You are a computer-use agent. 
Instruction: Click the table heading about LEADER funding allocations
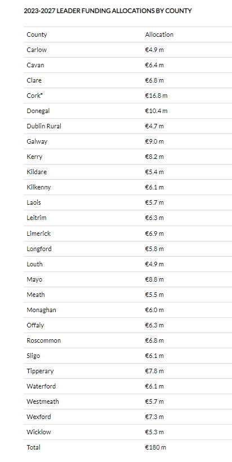click(108, 11)
